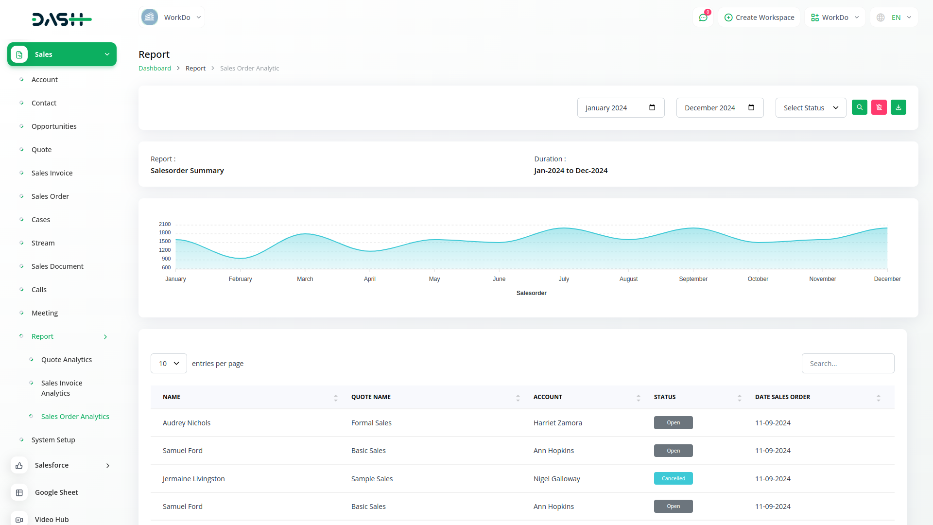Screen dimensions: 933x525
Task: Follow the Dashboard breadcrumb link
Action: [155, 69]
